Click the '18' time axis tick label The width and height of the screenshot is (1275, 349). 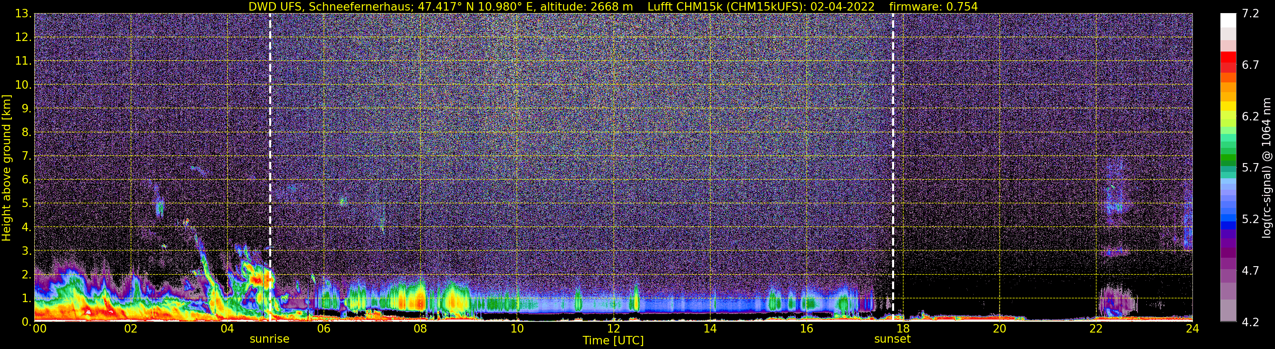point(903,329)
